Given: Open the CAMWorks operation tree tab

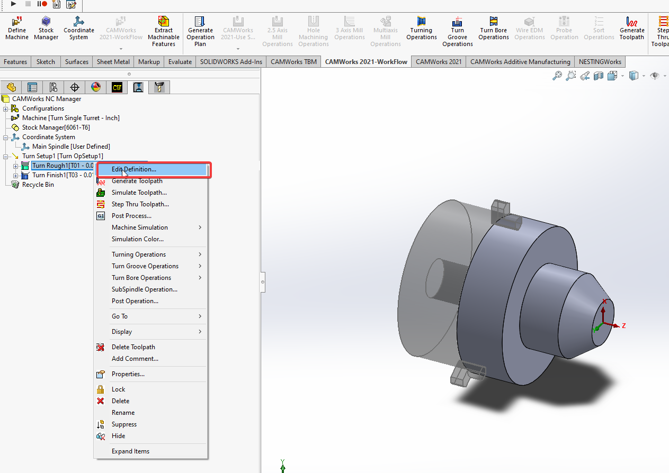Looking at the screenshot, I should (138, 87).
